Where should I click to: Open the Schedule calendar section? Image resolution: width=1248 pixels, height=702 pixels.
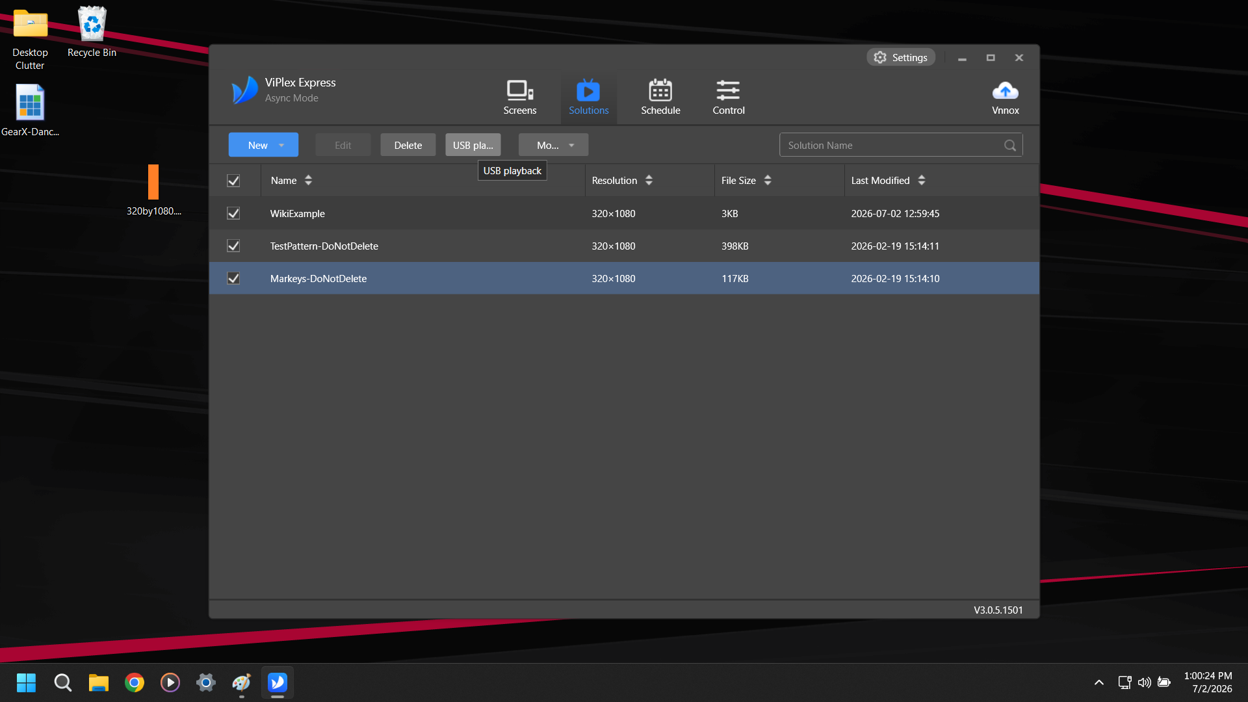(x=660, y=97)
